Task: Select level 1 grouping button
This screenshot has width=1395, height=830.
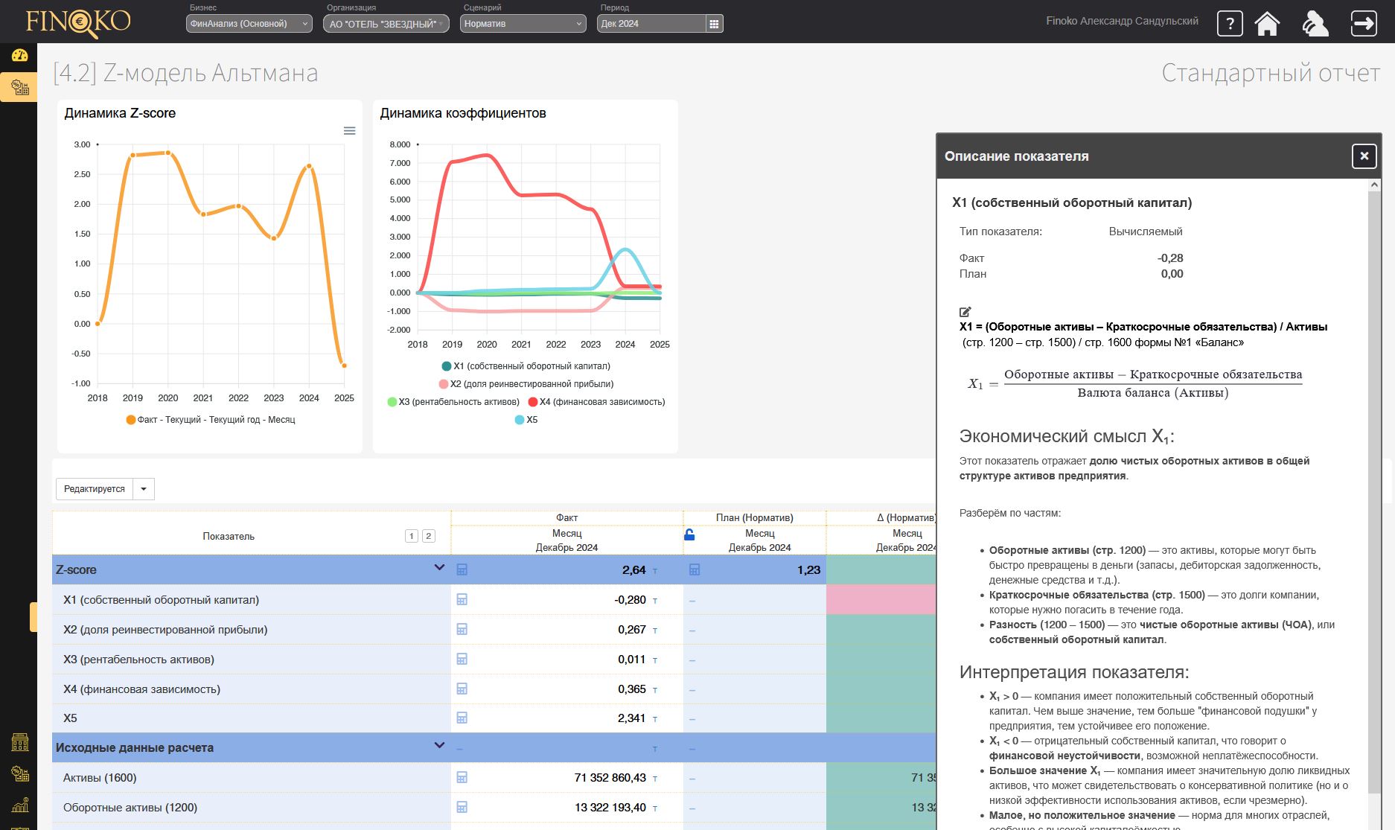Action: click(x=412, y=536)
